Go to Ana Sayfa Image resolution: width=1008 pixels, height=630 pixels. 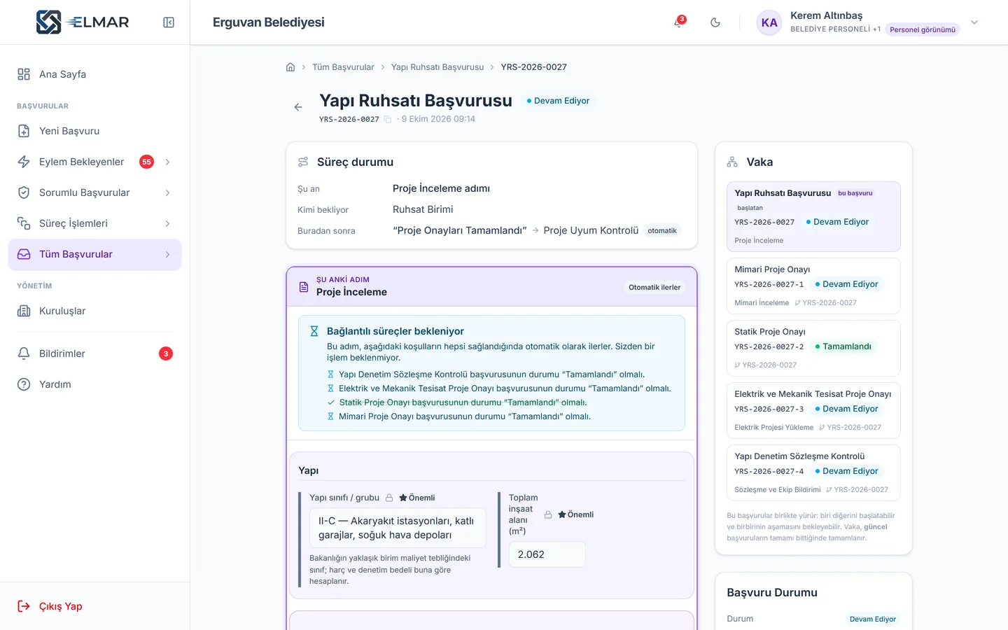94,74
